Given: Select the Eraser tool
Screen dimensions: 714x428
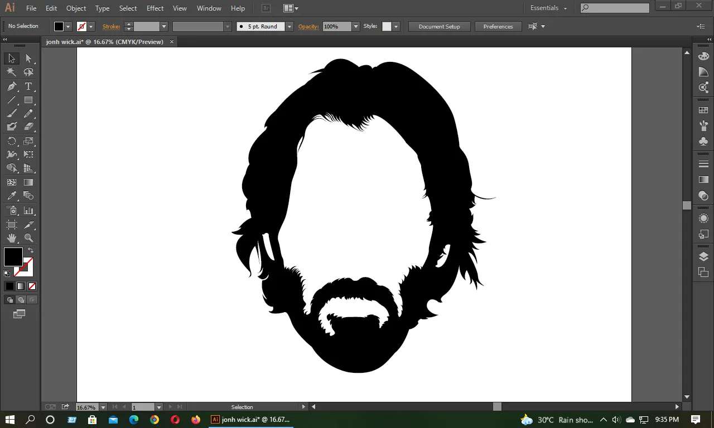Looking at the screenshot, I should (28, 127).
